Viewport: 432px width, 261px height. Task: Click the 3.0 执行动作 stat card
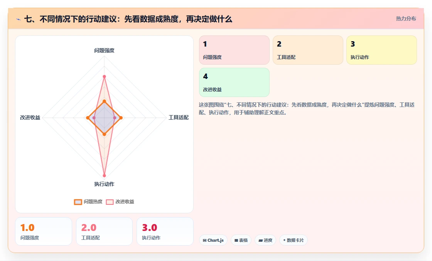pos(165,231)
